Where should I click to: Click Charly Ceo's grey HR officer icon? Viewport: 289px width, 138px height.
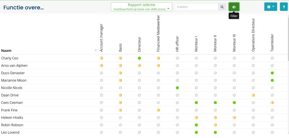(177, 58)
